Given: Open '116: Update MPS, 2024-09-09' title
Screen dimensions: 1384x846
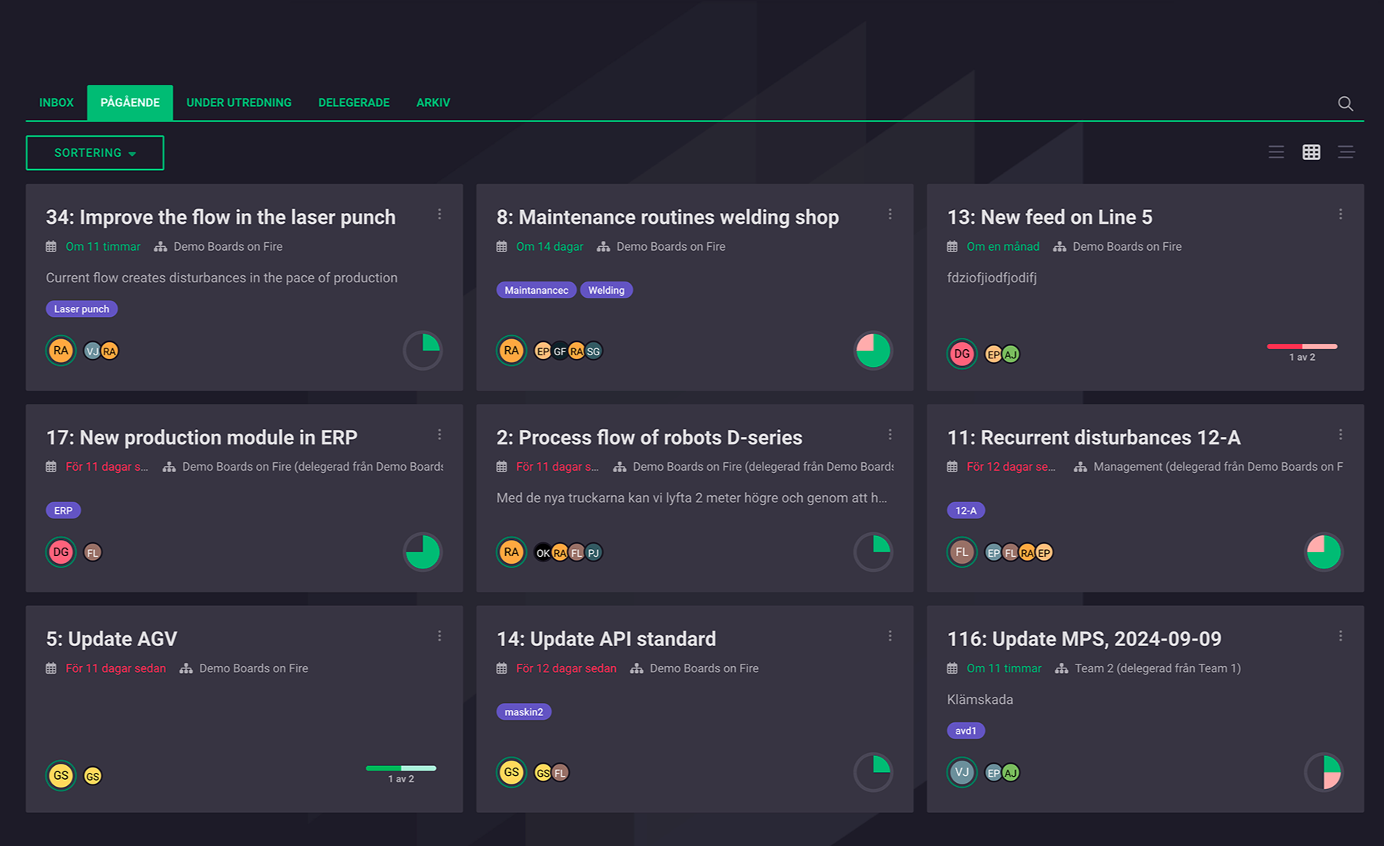Looking at the screenshot, I should (x=1084, y=639).
